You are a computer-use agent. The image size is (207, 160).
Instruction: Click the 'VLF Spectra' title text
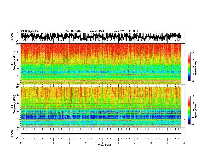[x=30, y=31]
